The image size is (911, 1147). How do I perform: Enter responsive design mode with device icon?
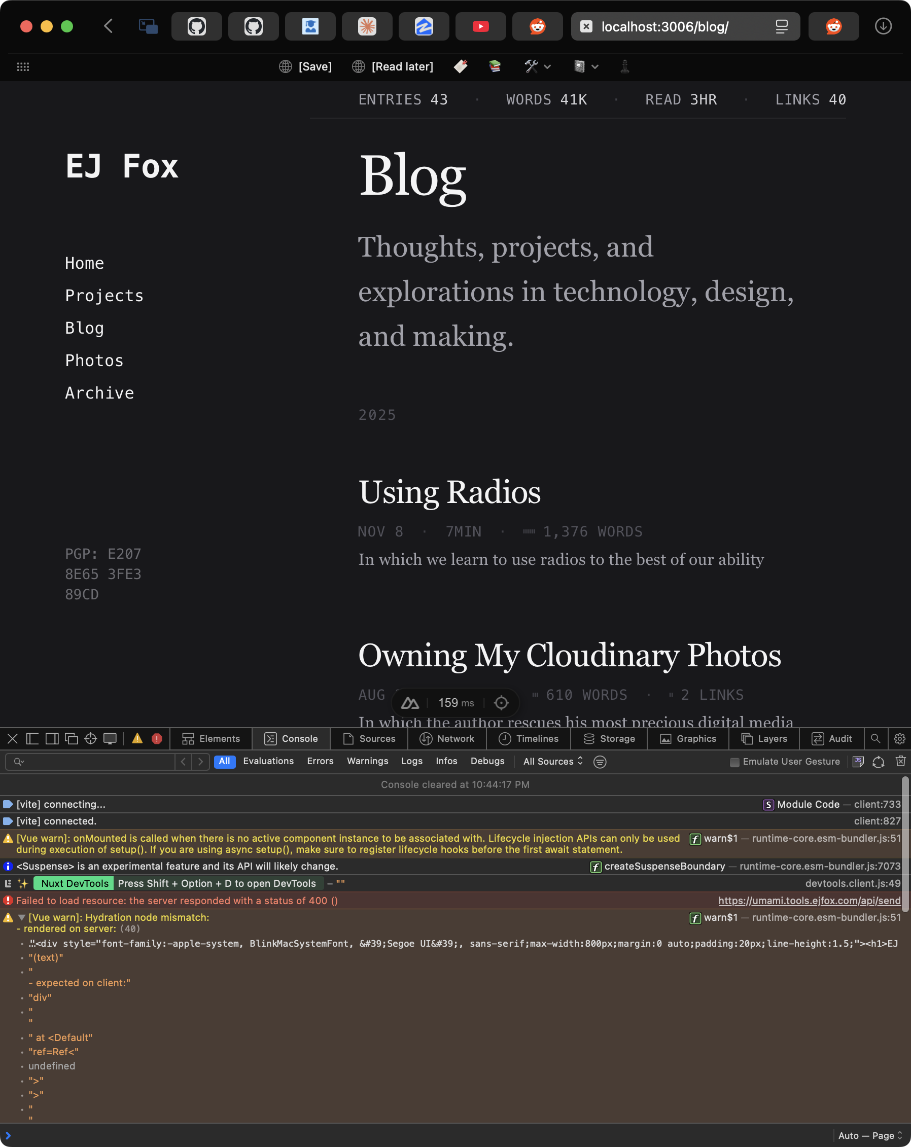tap(110, 738)
